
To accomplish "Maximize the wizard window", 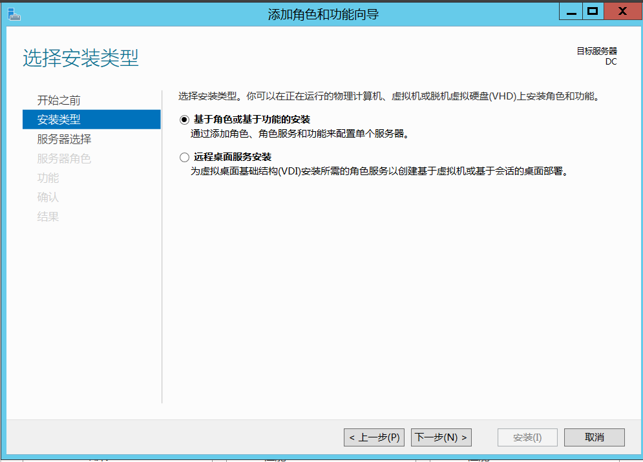I will [593, 12].
